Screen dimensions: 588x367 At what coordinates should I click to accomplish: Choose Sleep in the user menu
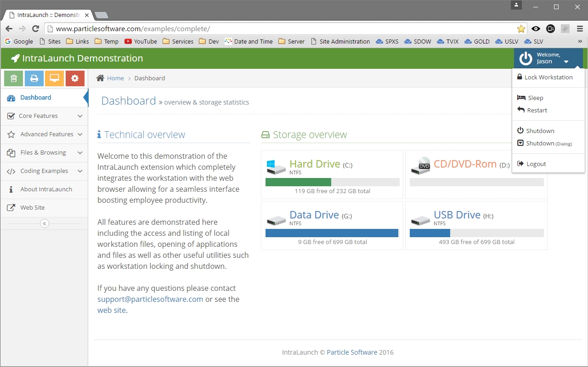pyautogui.click(x=548, y=98)
